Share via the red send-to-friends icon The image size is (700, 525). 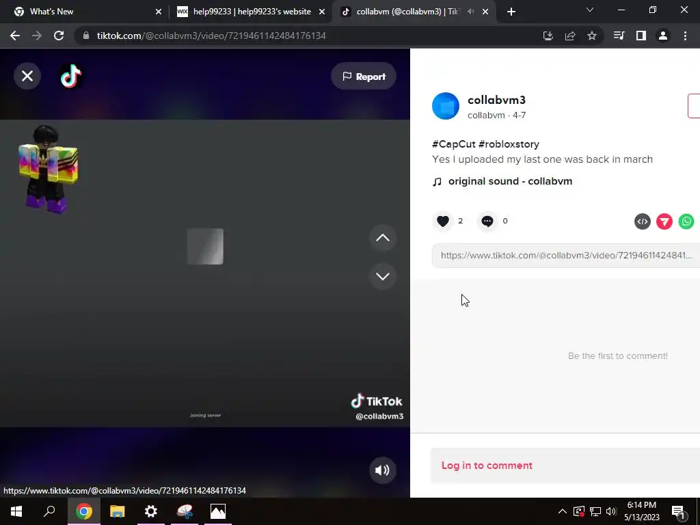tap(664, 221)
